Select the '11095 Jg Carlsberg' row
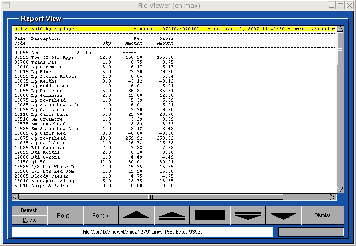 (94, 143)
